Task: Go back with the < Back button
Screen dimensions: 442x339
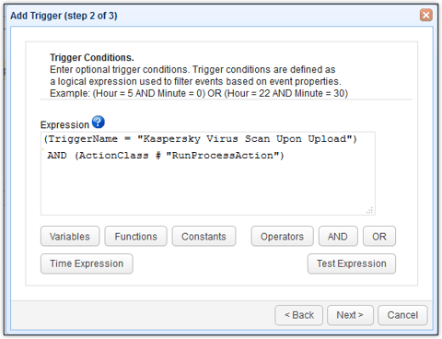Action: point(299,315)
